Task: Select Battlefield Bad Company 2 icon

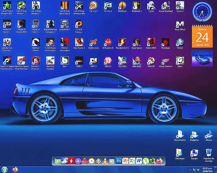Action: 50,26
